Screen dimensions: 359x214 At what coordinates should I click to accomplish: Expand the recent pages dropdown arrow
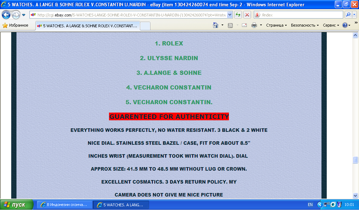(23, 15)
